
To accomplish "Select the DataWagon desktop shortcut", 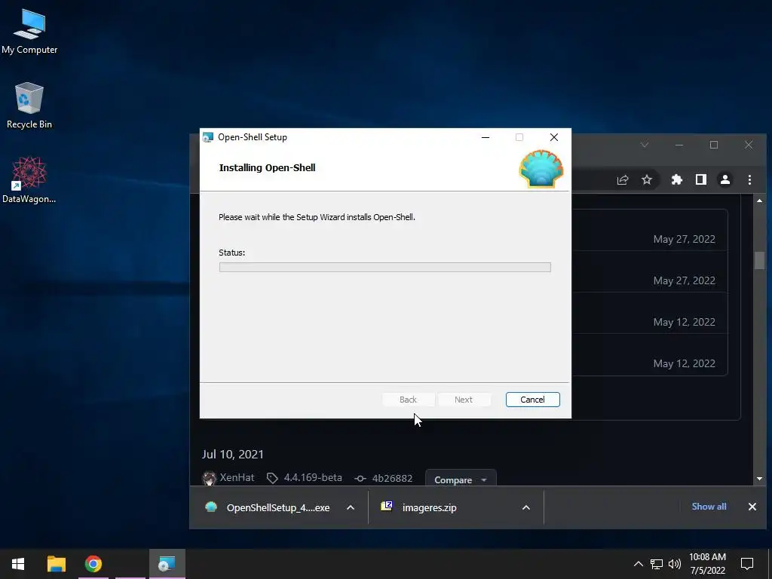I will [29, 180].
